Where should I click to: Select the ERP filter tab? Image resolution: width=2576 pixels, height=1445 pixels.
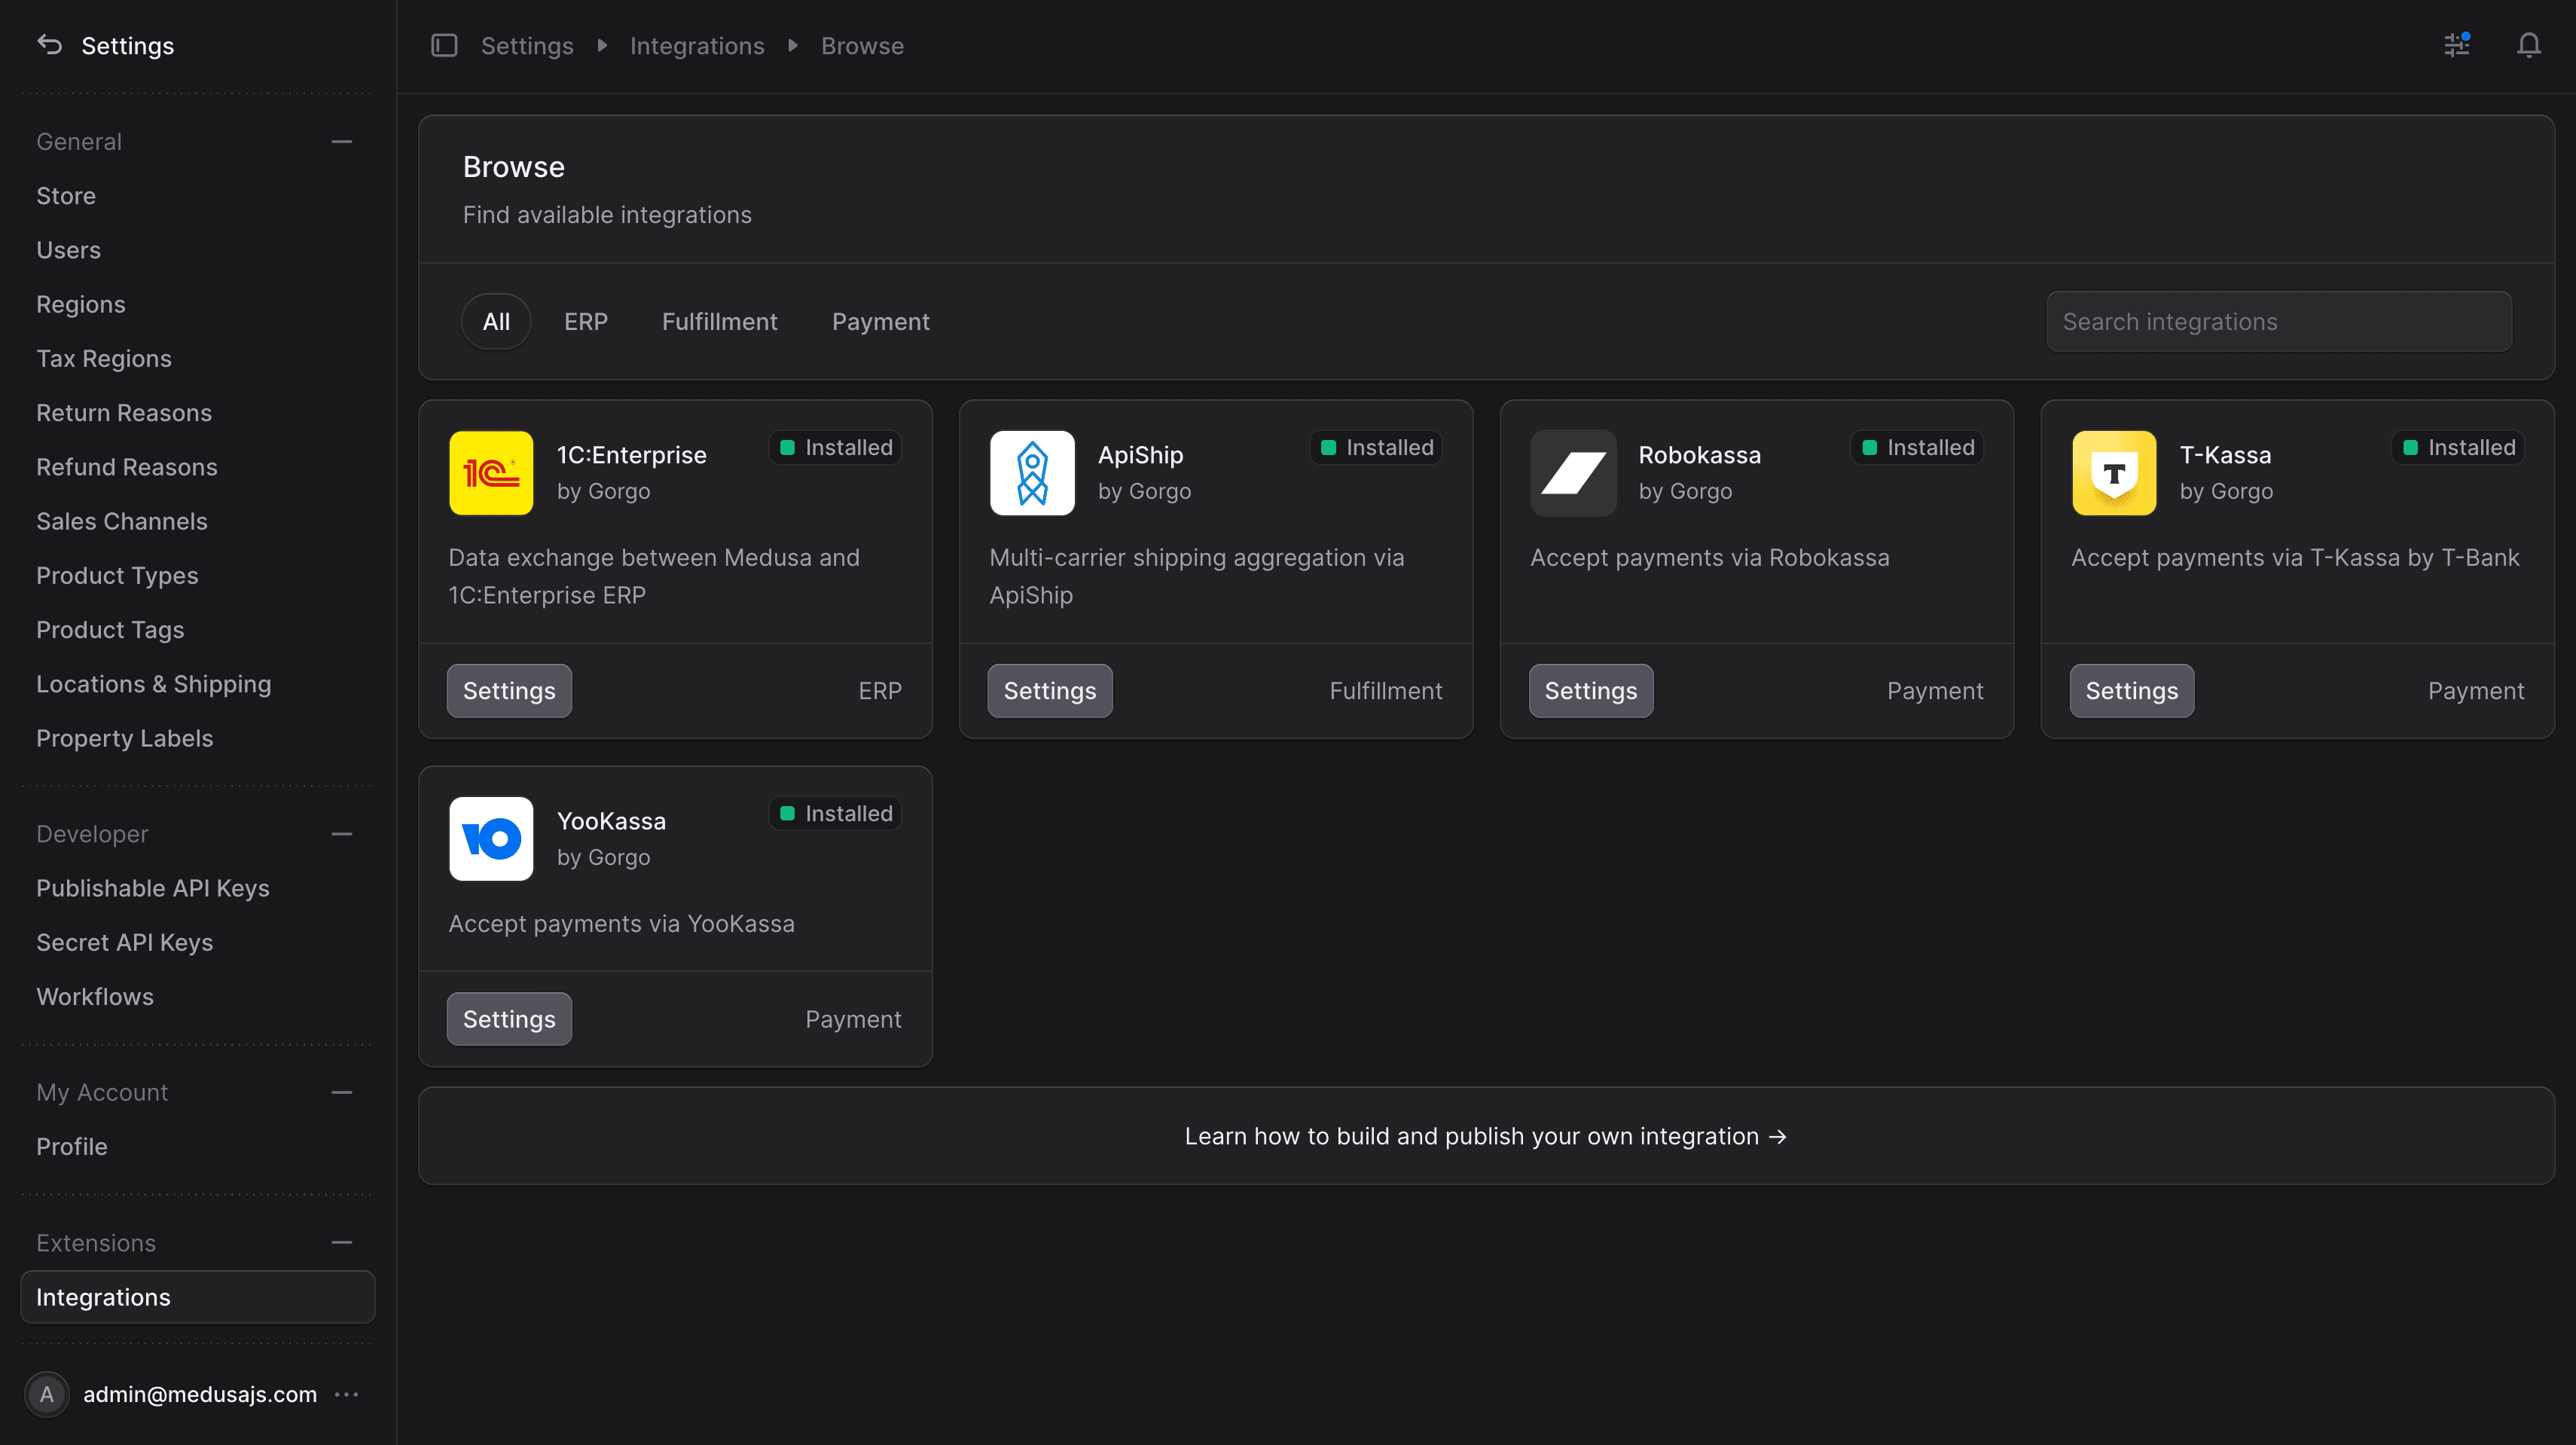[586, 322]
